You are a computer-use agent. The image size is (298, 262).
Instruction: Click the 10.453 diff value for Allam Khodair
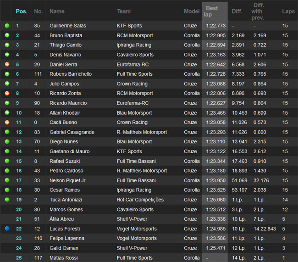click(x=239, y=113)
